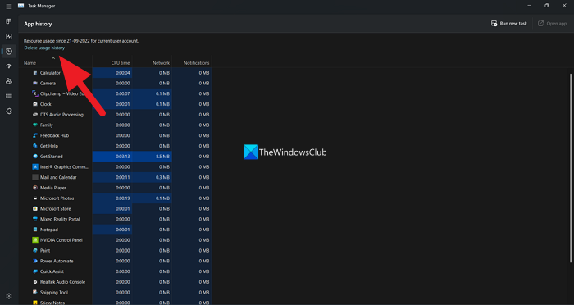The image size is (574, 305).
Task: Click the Quick Assist app icon
Action: click(x=35, y=271)
